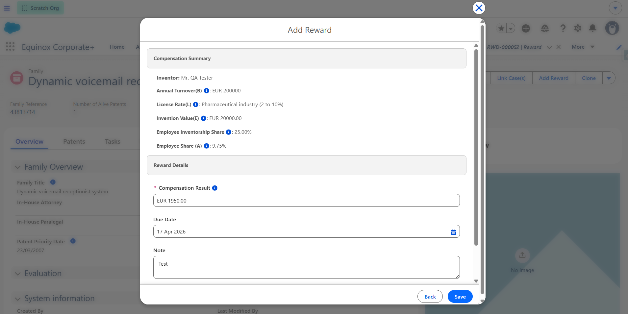The width and height of the screenshot is (628, 314).
Task: Select the RWD-000052 | Reward tab
Action: coord(514,47)
